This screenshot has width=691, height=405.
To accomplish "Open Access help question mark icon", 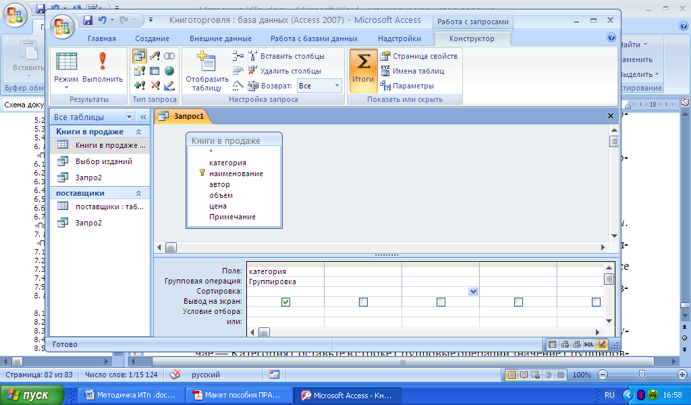I will tap(611, 37).
